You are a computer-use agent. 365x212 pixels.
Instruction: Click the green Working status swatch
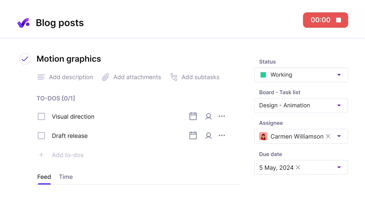click(x=263, y=75)
